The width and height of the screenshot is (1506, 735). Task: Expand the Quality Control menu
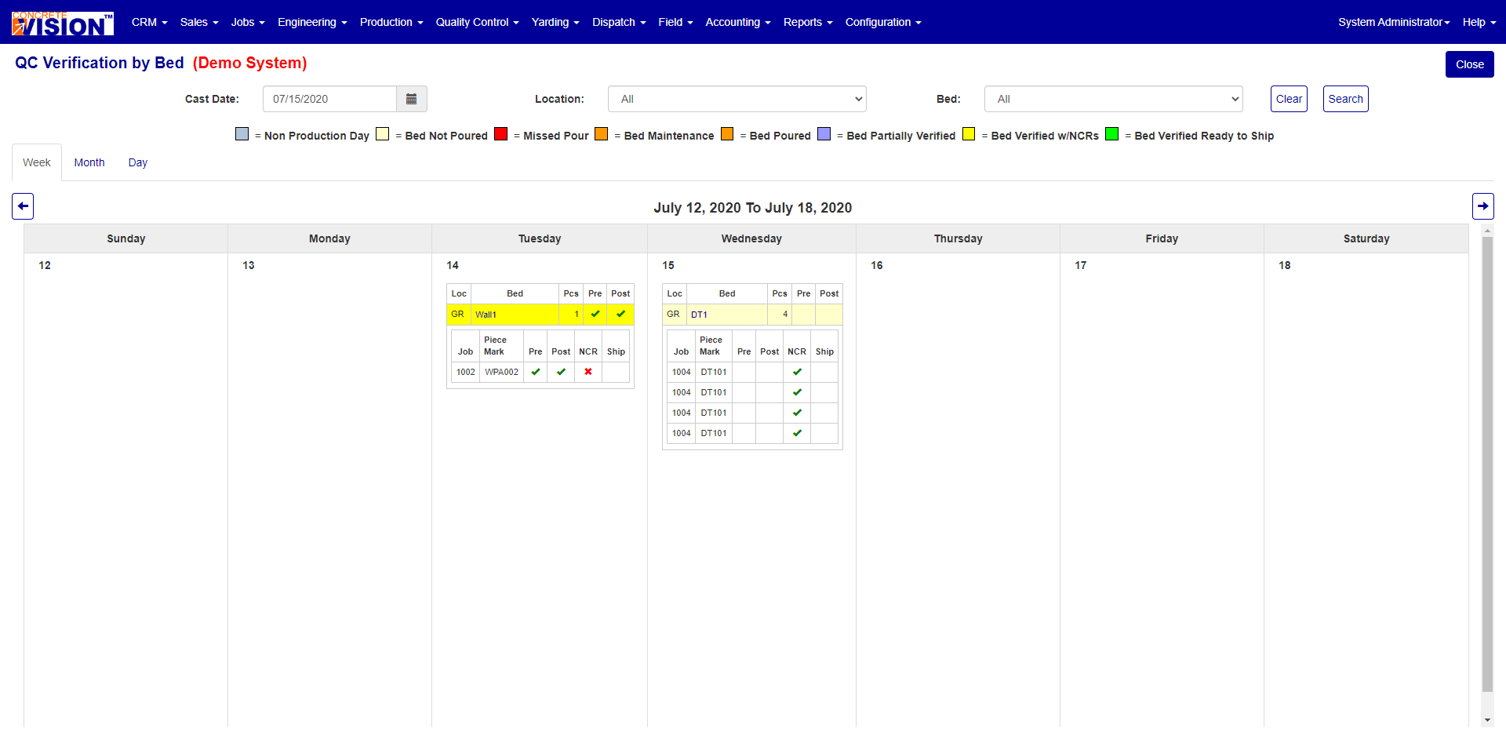pyautogui.click(x=478, y=22)
